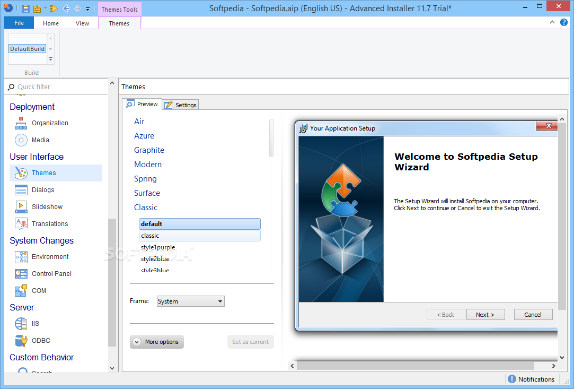Viewport: 574px width, 389px height.
Task: Click the Custom Behavior section header
Action: [41, 357]
